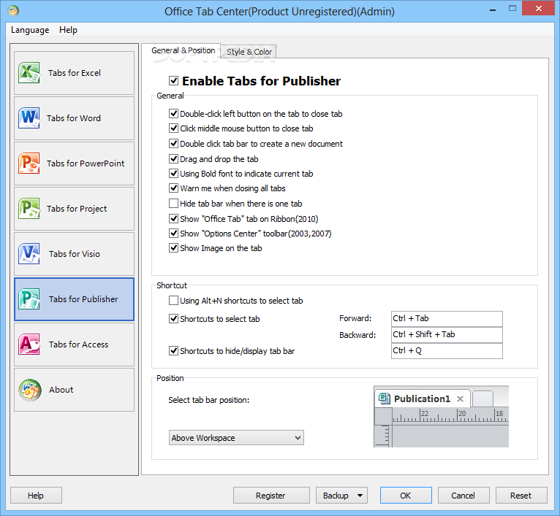Click the Backward shortcut field Ctrl + Shift + Tab
Screen dimensions: 560x516
pos(447,334)
